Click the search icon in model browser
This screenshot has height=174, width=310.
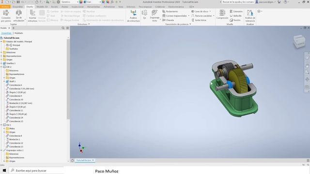click(63, 28)
